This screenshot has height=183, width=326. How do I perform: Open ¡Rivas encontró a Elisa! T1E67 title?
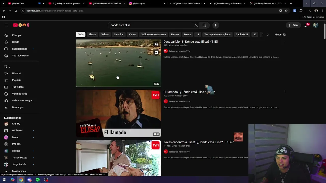coord(198,142)
